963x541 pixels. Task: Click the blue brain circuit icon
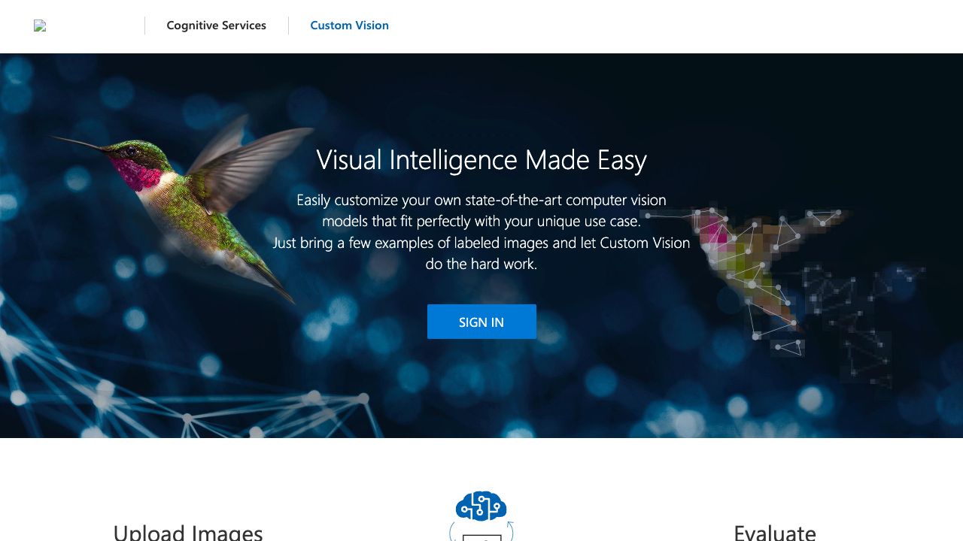click(481, 506)
